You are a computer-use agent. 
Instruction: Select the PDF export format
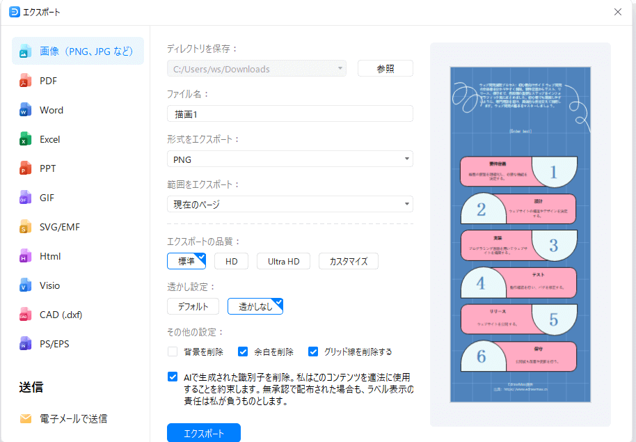click(51, 81)
